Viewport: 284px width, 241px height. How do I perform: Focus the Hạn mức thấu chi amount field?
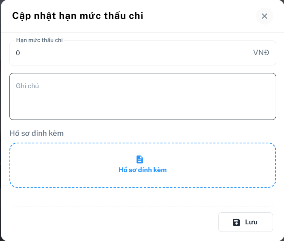pyautogui.click(x=129, y=53)
